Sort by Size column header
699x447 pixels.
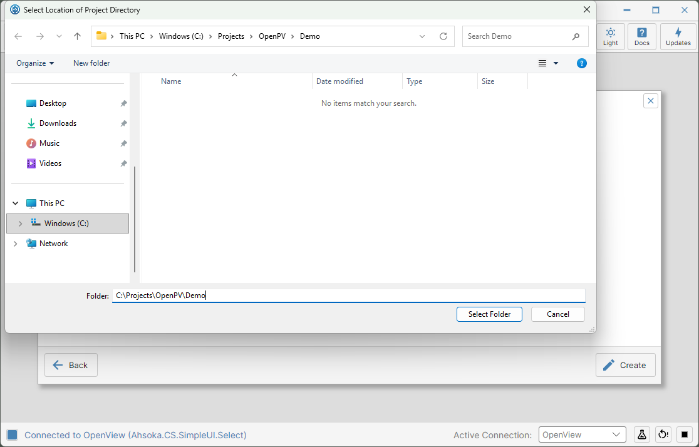tap(502, 81)
